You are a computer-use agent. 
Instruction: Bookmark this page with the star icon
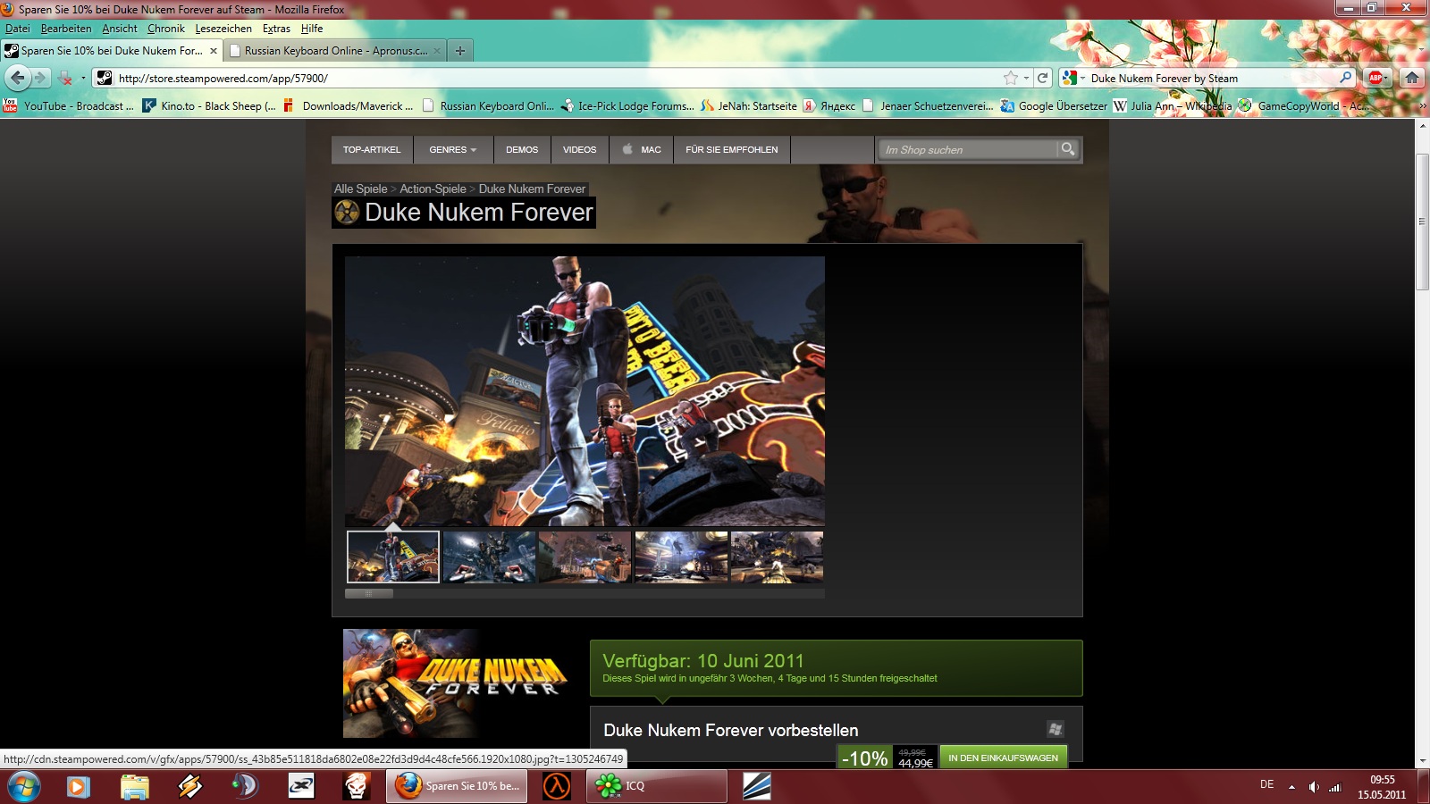click(1010, 78)
